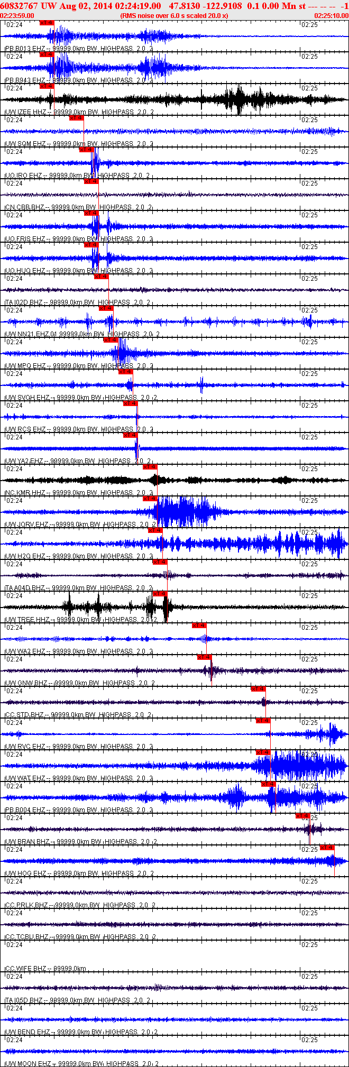Click the pick flag on UW SQM trace
Screen dimensions: 349x1067
coord(77,118)
